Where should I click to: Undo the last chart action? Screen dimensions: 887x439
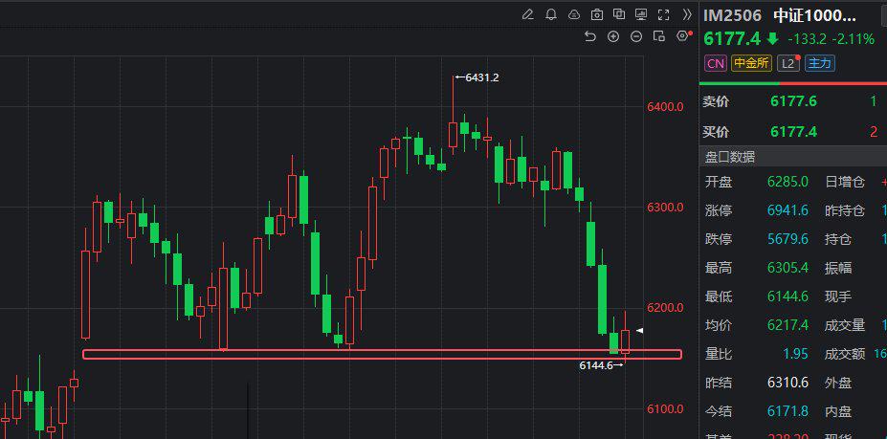(590, 36)
